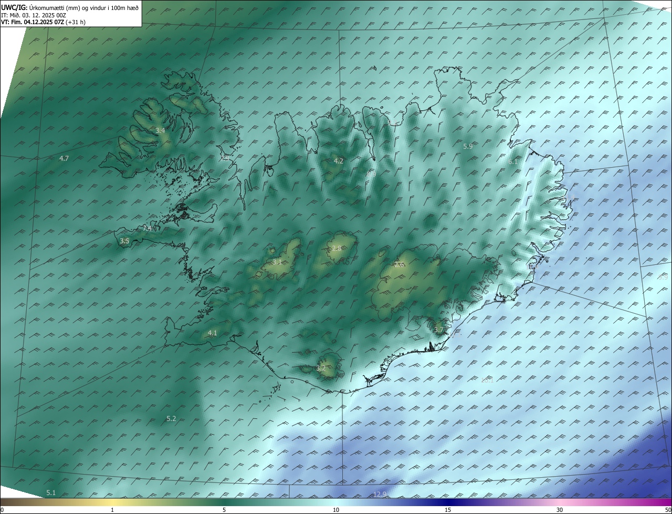The image size is (672, 514).
Task: Click the IT: Mið. 03. 12. 2025 00Z line
Action: coord(33,15)
